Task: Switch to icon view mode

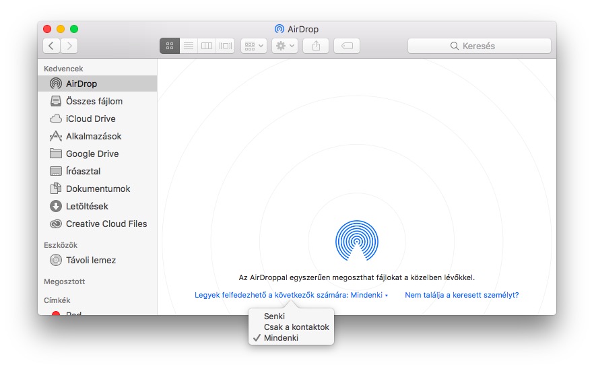Action: pos(170,46)
